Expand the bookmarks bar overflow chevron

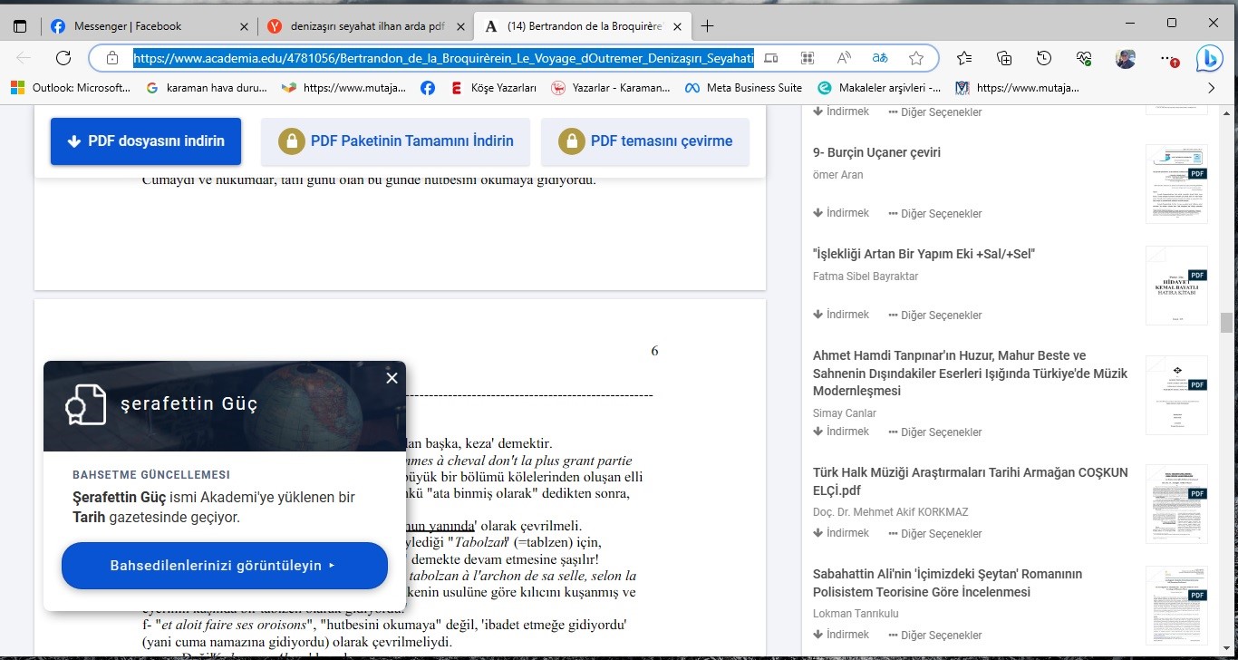coord(1211,88)
